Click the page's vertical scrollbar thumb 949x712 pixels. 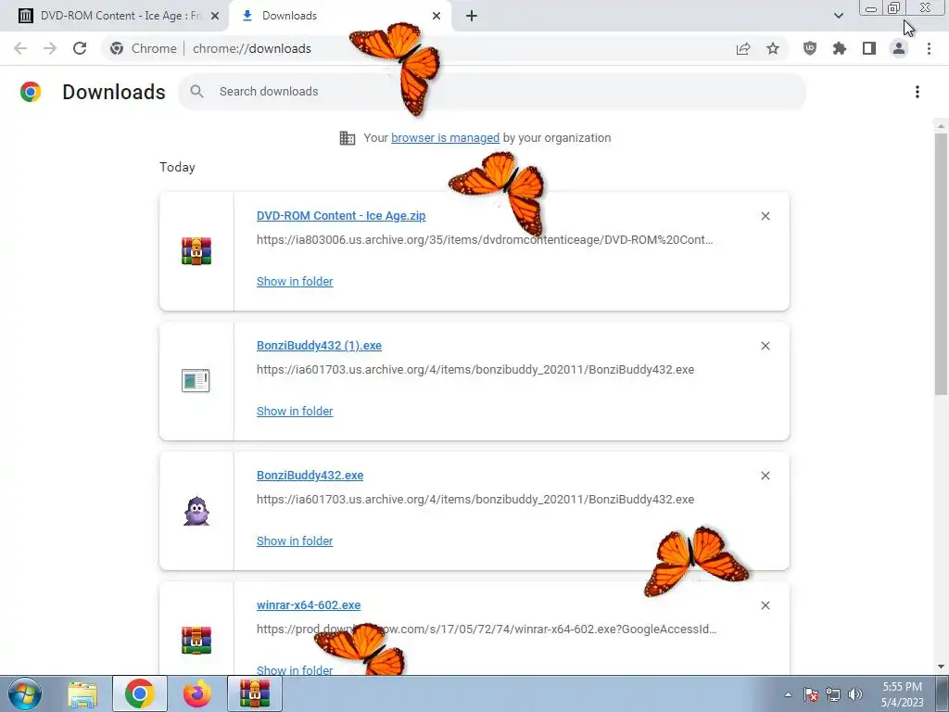pos(941,263)
